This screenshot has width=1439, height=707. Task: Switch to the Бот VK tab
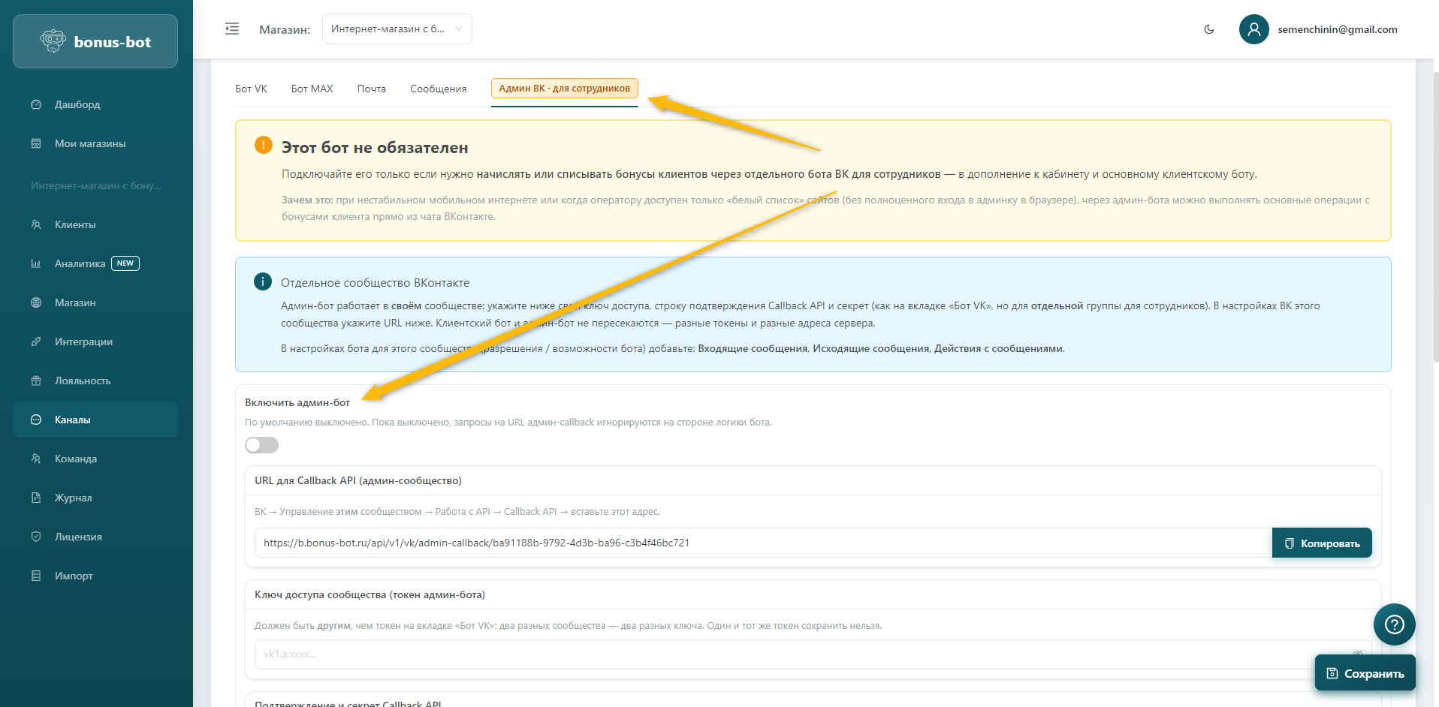pos(251,89)
